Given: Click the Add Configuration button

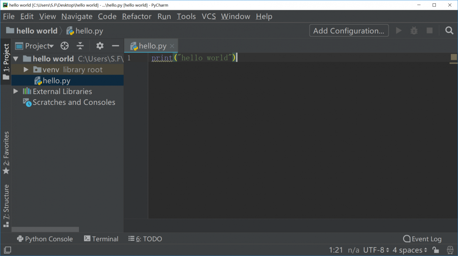Looking at the screenshot, I should 349,31.
